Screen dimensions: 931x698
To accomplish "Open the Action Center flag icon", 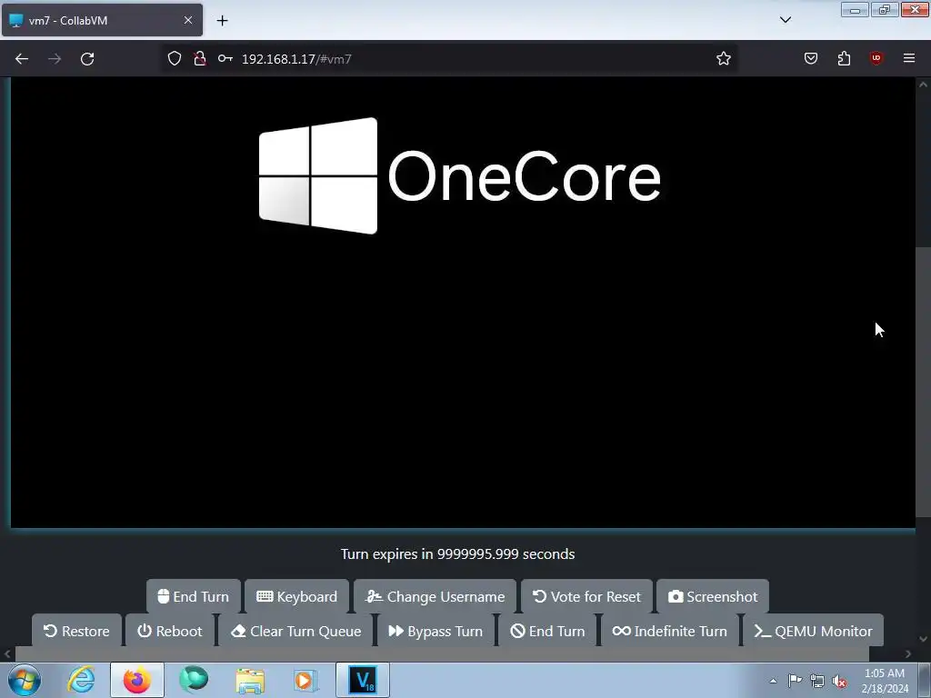I will [795, 681].
